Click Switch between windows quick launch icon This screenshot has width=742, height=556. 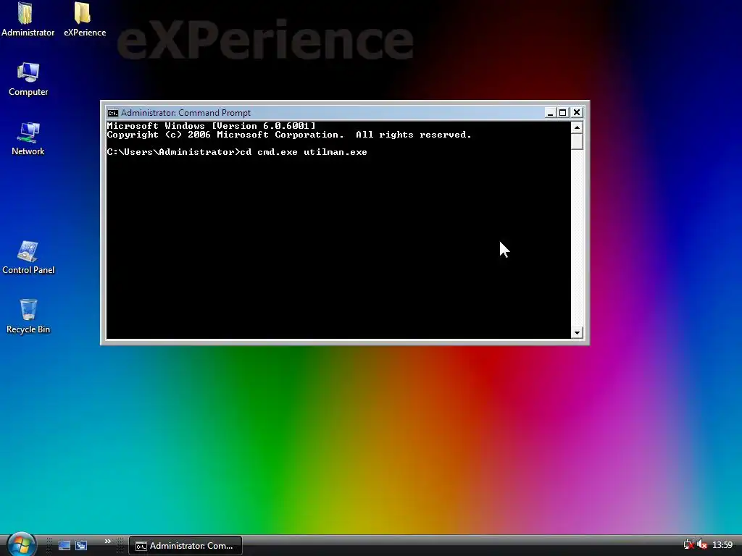[81, 546]
